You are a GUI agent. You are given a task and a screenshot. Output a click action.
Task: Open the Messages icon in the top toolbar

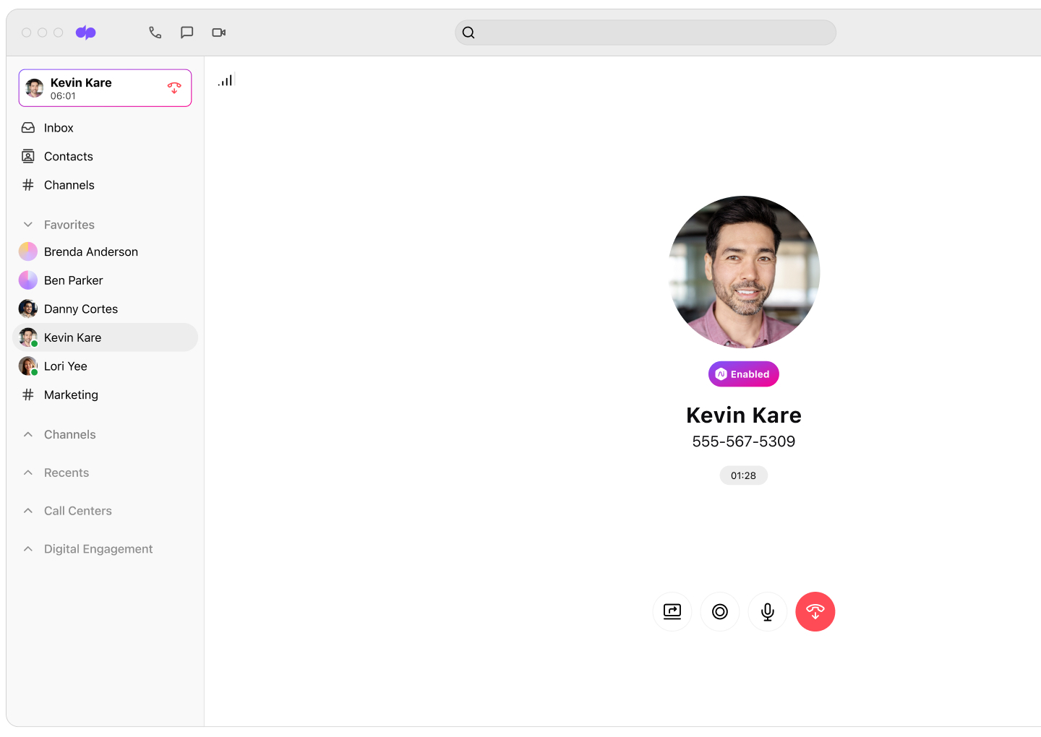pyautogui.click(x=187, y=32)
